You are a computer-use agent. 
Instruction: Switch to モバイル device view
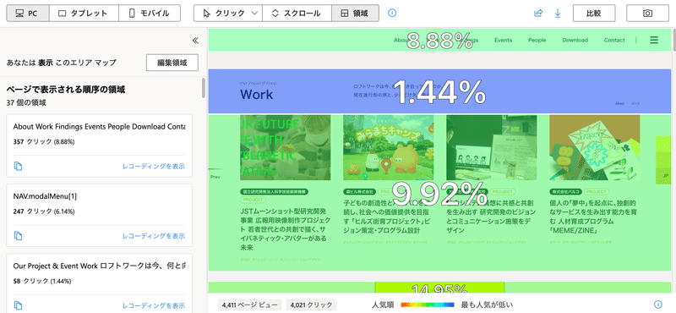pos(150,14)
